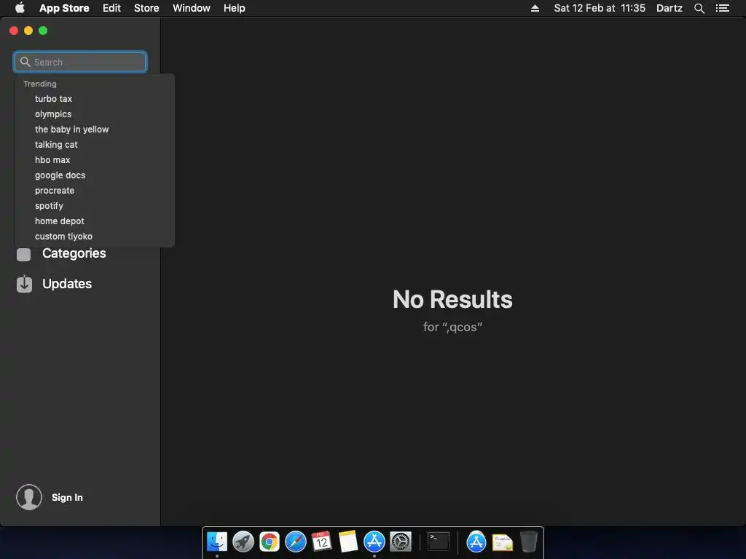Open the certificate document icon in Dock
This screenshot has width=746, height=559.
pos(503,542)
